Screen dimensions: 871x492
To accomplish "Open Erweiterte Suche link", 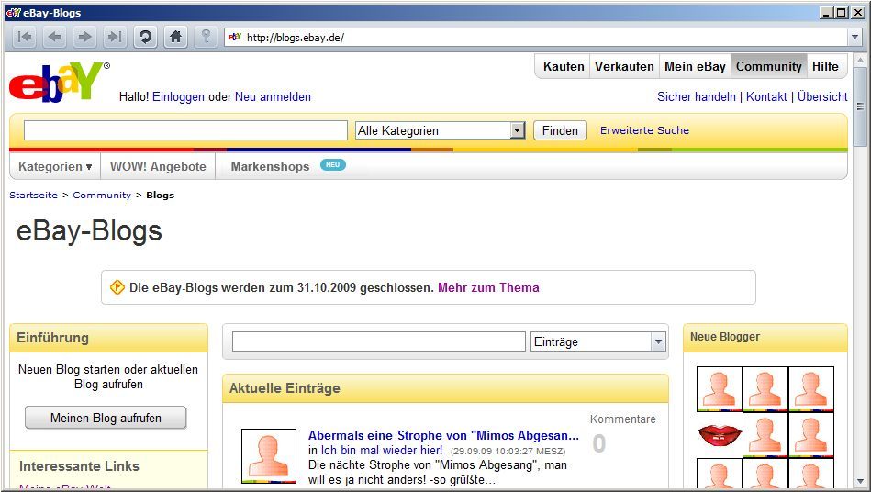I will 644,130.
